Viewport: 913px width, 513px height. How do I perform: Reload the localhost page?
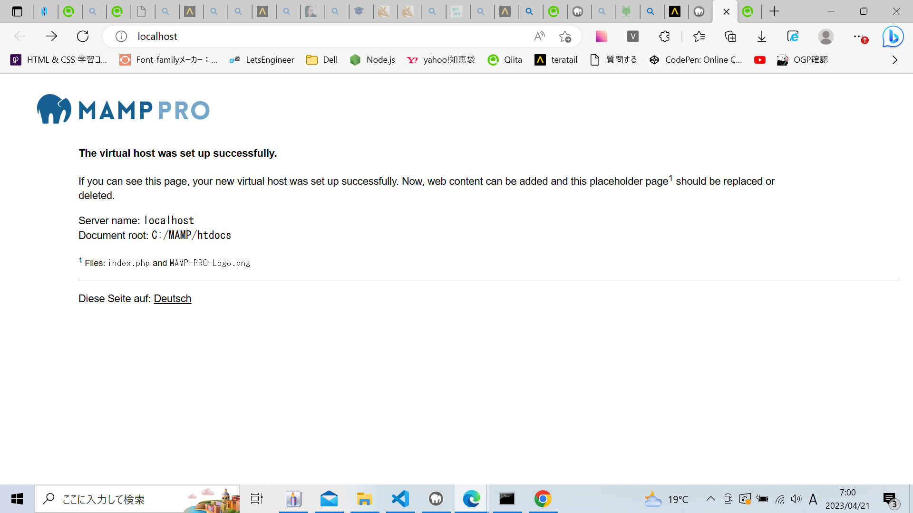[x=83, y=36]
